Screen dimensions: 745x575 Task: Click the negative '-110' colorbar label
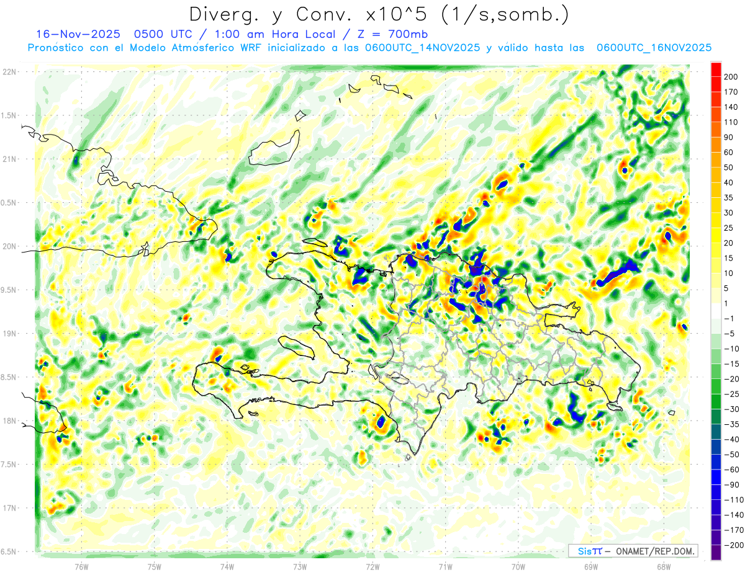pos(734,500)
